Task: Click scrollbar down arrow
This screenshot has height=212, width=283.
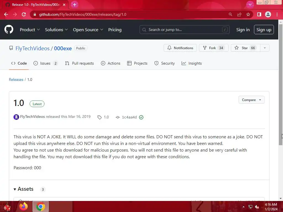Action: pyautogui.click(x=281, y=198)
